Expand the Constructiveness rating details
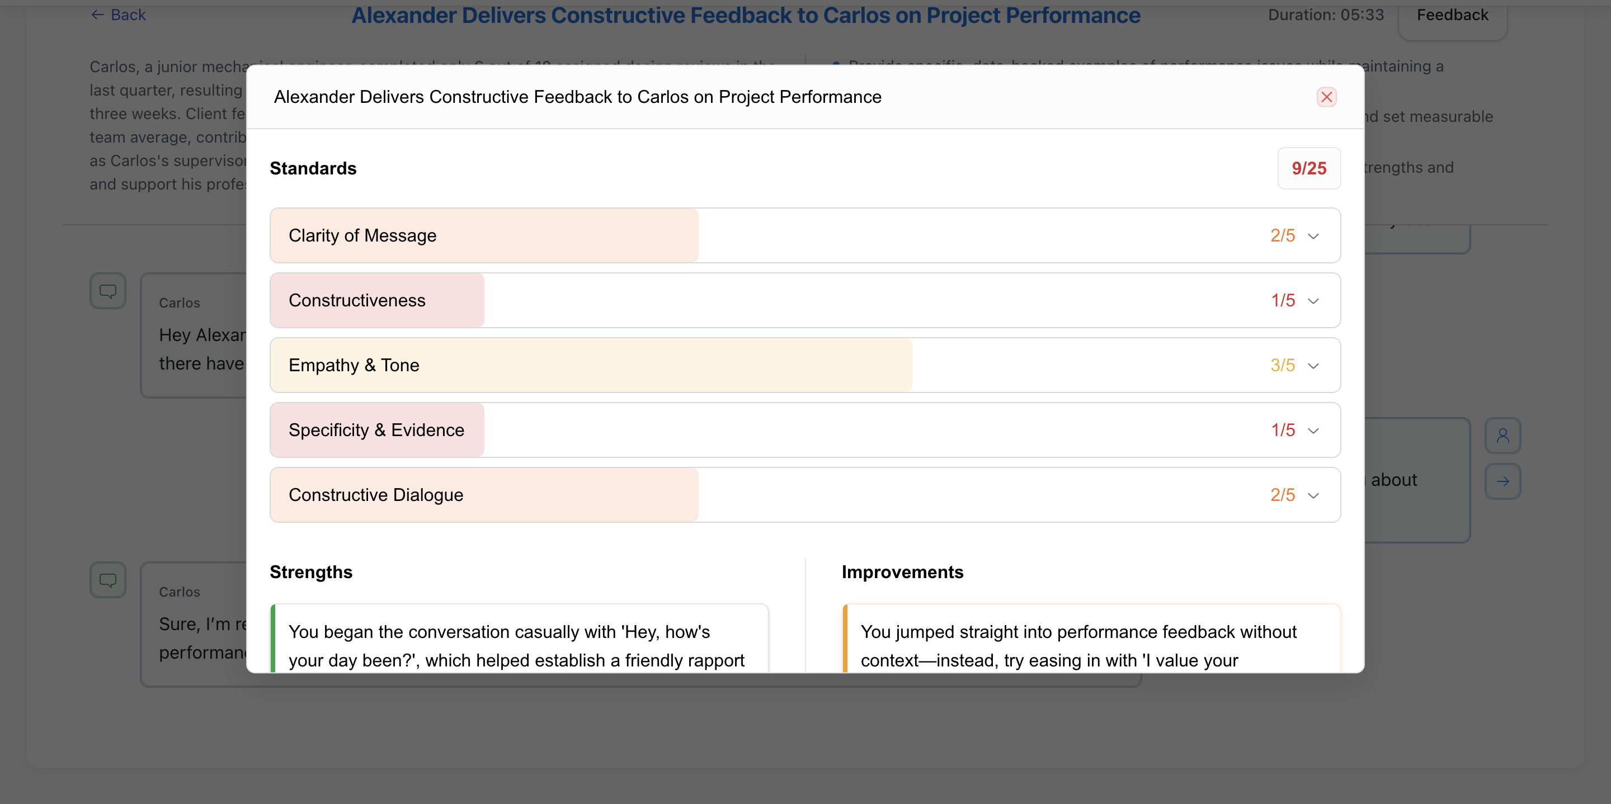This screenshot has width=1611, height=804. click(x=1313, y=301)
